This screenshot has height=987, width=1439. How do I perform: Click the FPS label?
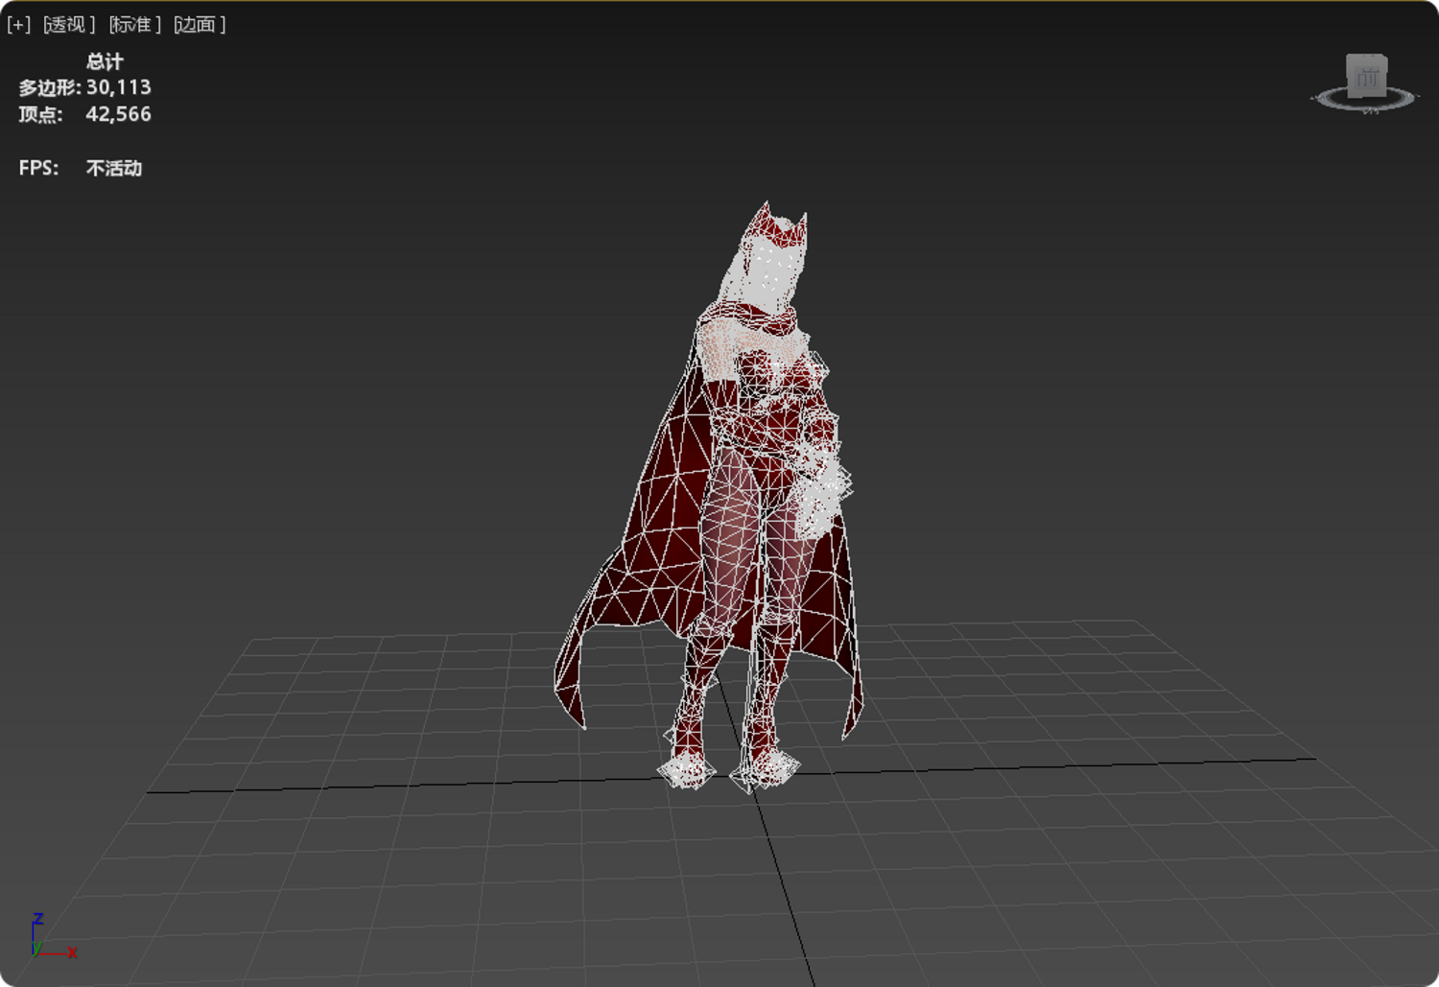pyautogui.click(x=38, y=168)
